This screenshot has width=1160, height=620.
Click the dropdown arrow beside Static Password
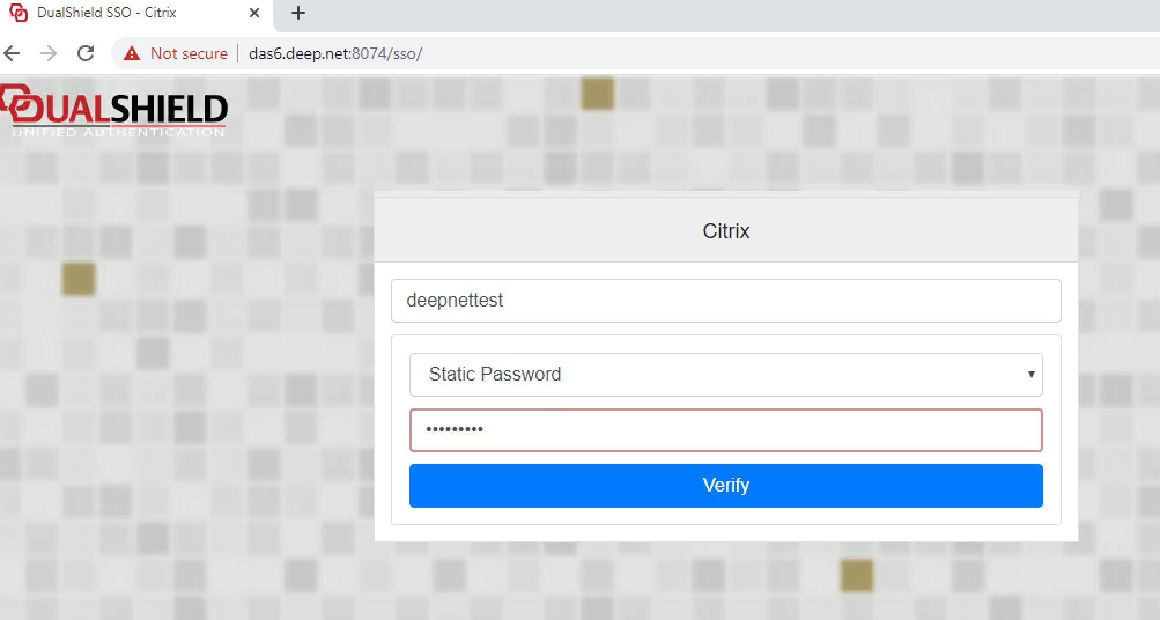point(1030,375)
